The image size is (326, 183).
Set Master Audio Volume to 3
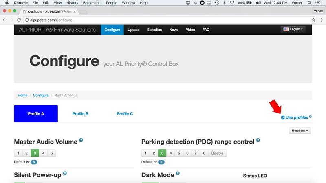point(35,153)
